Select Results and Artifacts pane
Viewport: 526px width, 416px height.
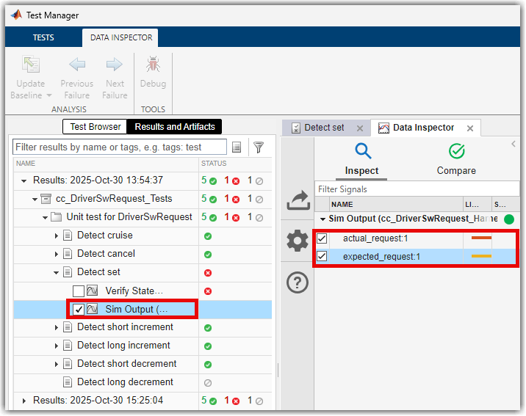pyautogui.click(x=174, y=127)
